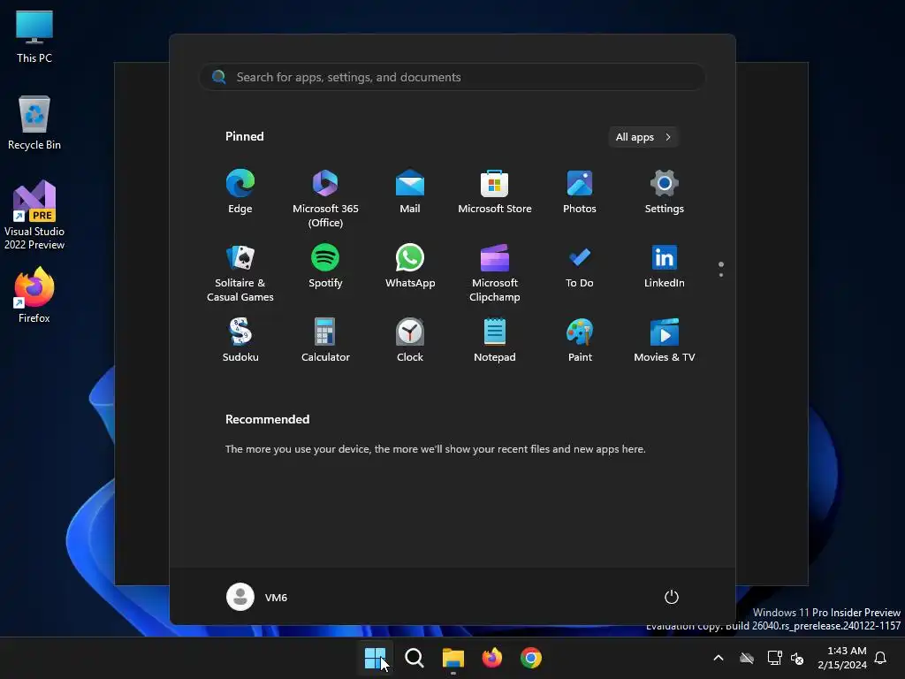Click the OneDrive tray icon
Screen dimensions: 905x679
tap(747, 658)
